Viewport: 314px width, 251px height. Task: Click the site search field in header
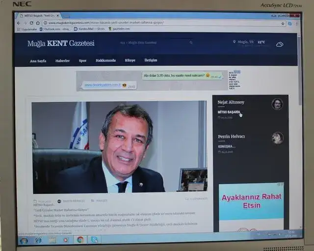click(x=156, y=43)
